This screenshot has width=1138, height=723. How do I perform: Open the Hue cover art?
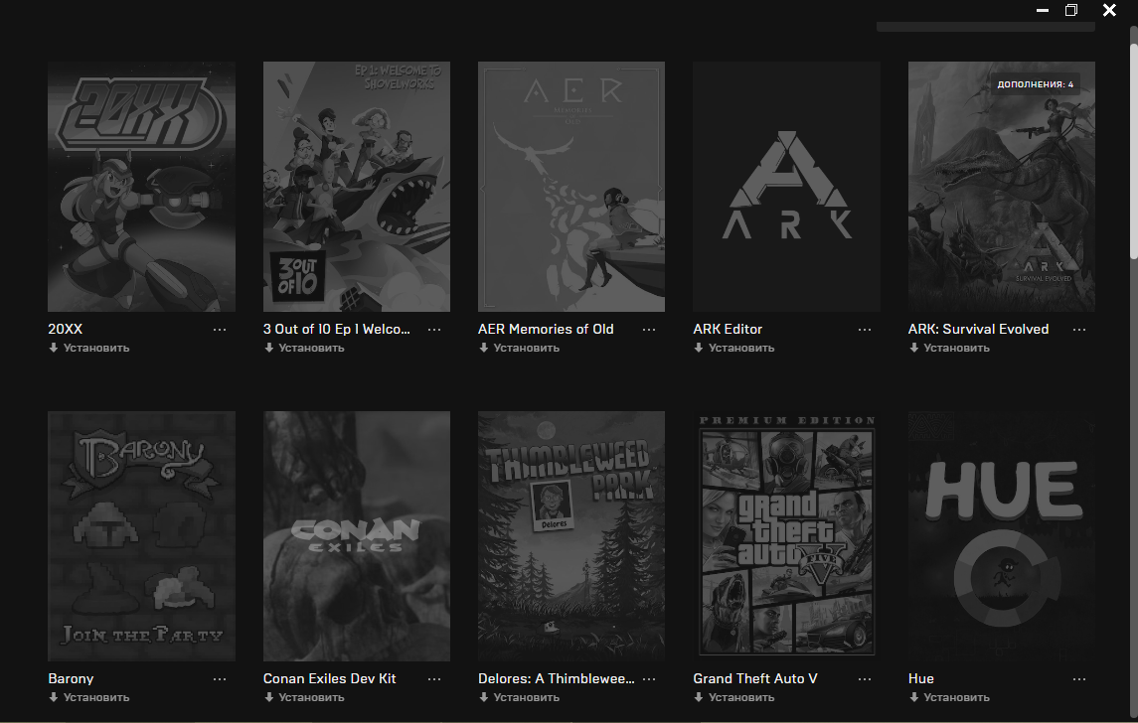pyautogui.click(x=1002, y=536)
